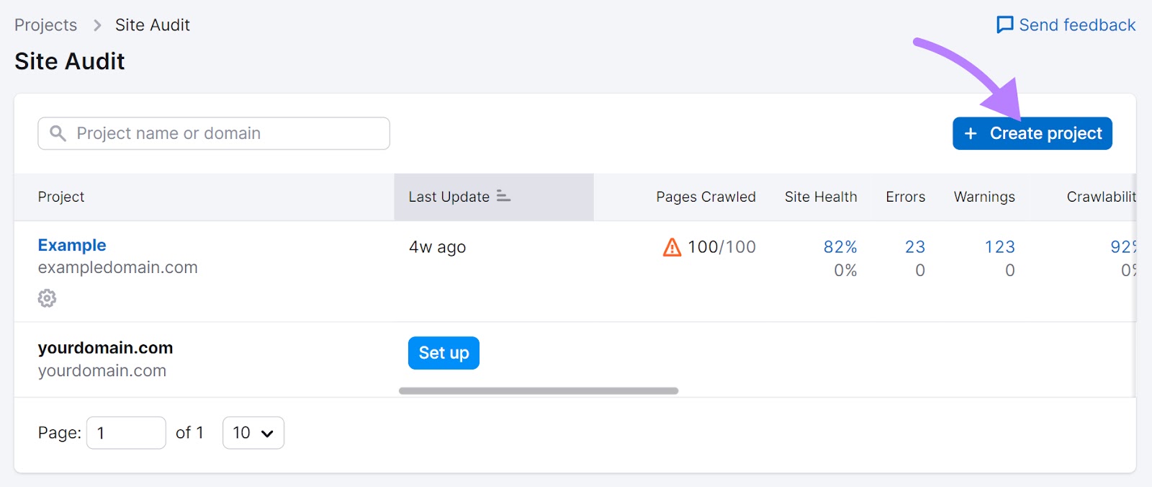1152x487 pixels.
Task: Click the Project column header
Action: click(61, 197)
